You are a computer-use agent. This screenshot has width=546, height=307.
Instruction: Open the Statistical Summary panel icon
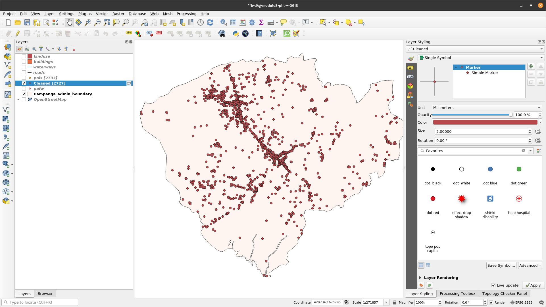pos(261,22)
